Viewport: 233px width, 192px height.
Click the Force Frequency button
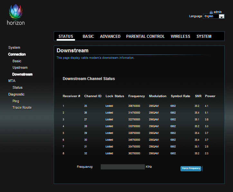[x=191, y=169]
